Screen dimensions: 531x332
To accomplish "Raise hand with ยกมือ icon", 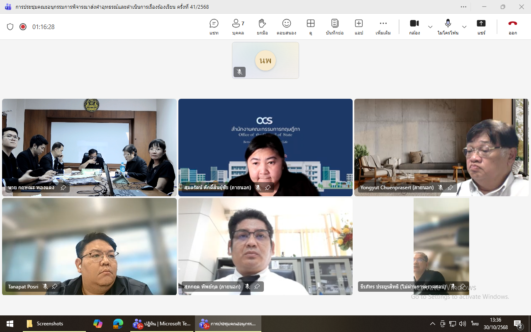I will (262, 27).
